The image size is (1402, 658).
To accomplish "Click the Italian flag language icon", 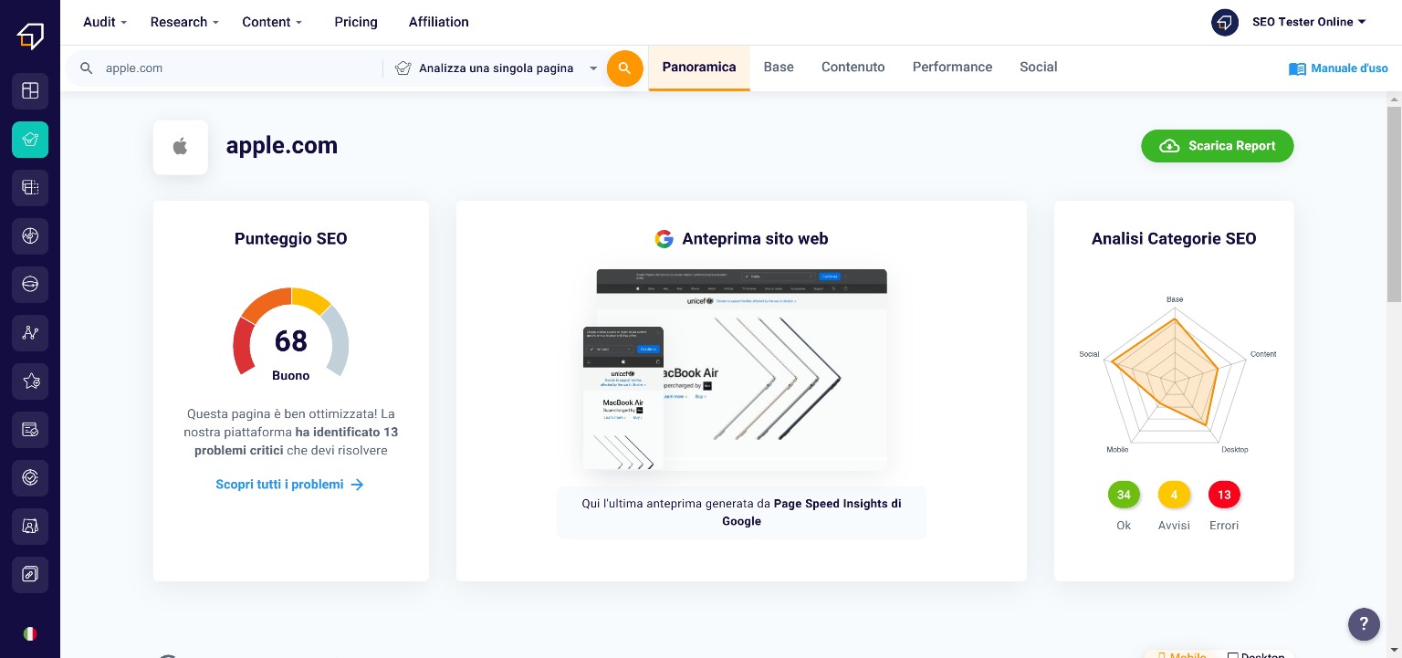I will [x=30, y=633].
